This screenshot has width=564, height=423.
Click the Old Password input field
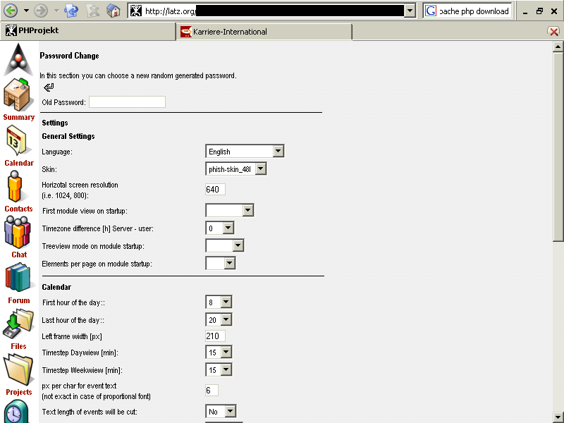[x=128, y=102]
